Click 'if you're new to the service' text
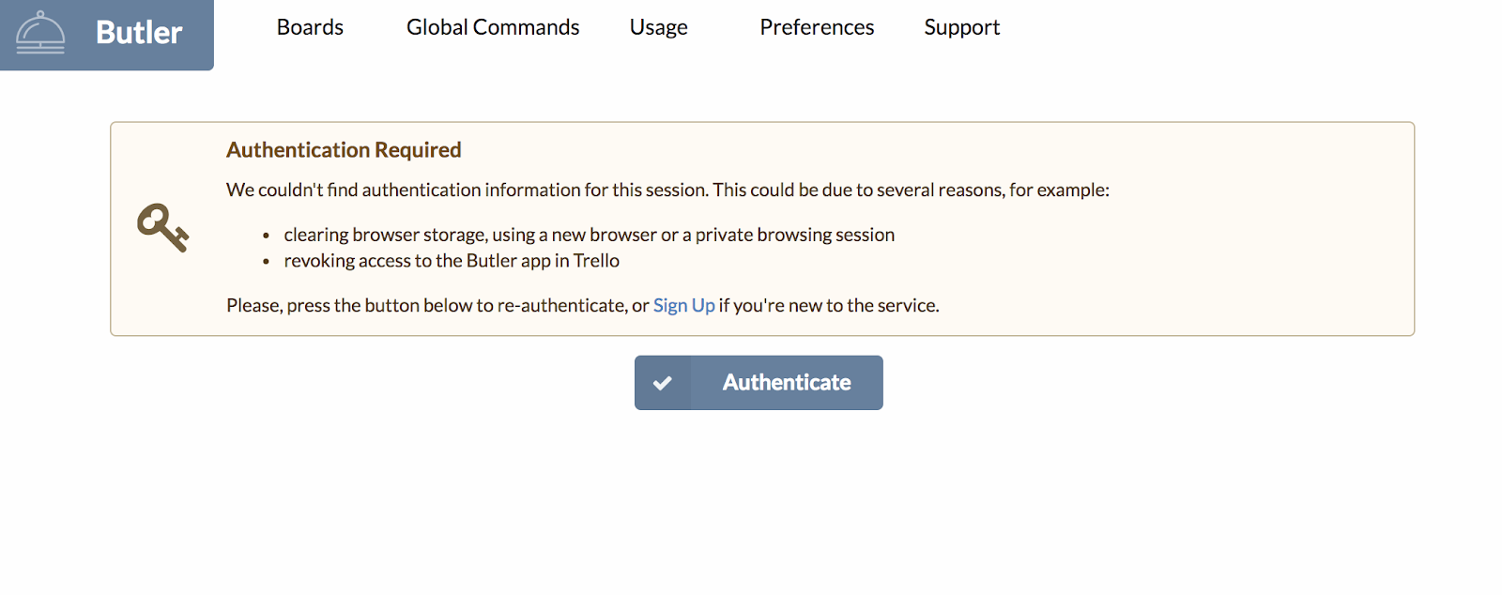Screen dimensions: 1502x595 pos(829,305)
